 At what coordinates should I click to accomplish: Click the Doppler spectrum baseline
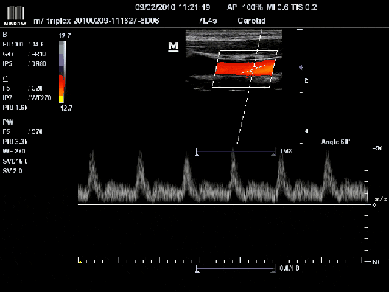tap(224, 204)
